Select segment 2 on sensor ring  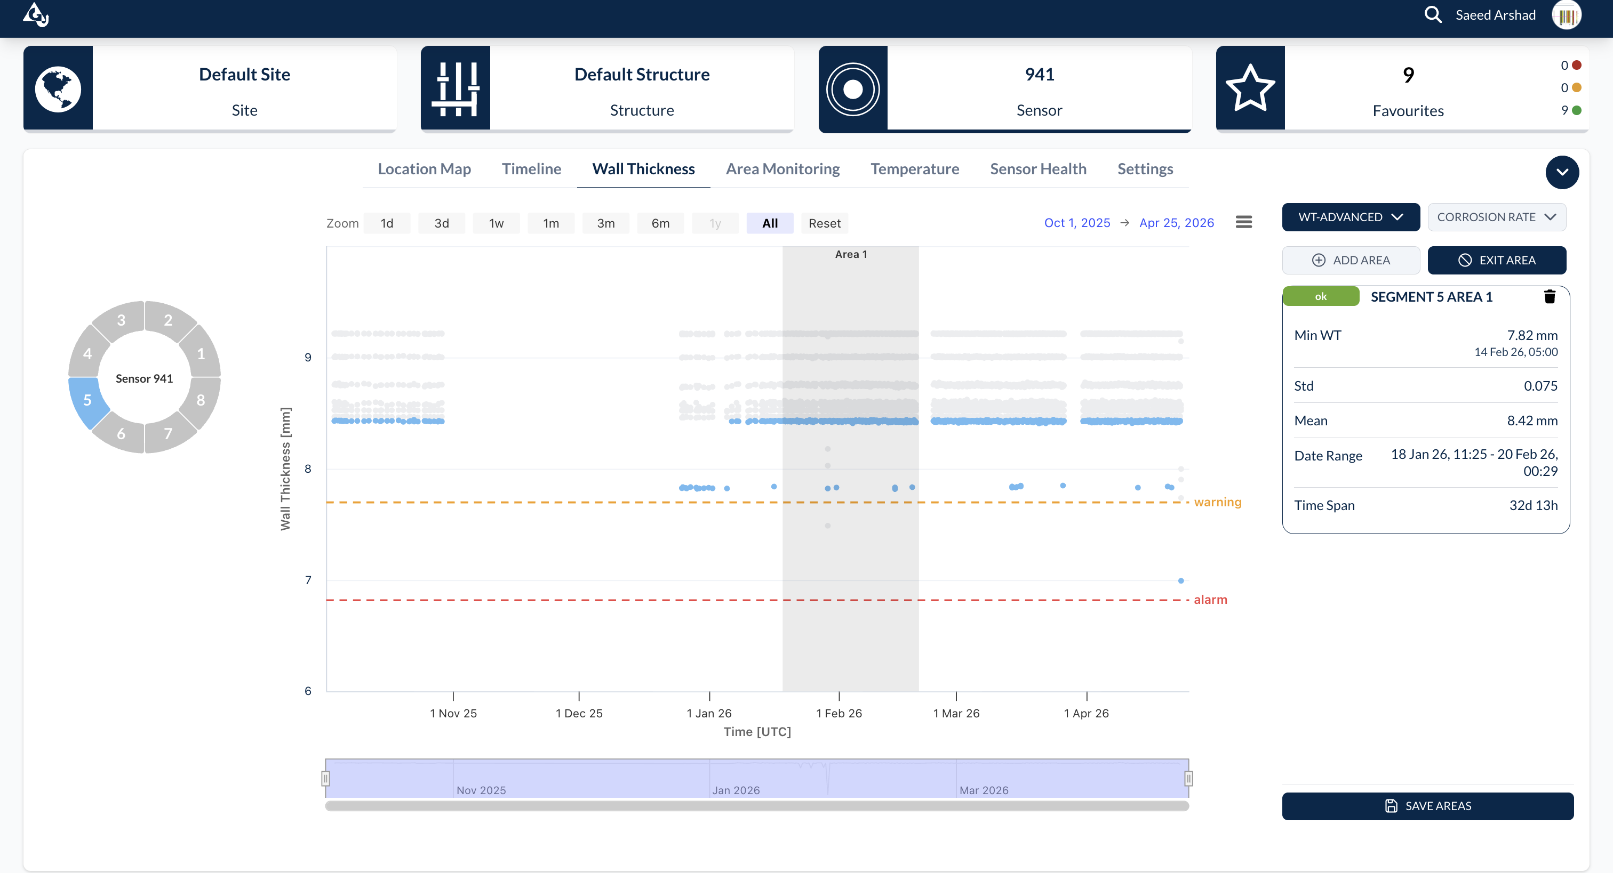168,320
